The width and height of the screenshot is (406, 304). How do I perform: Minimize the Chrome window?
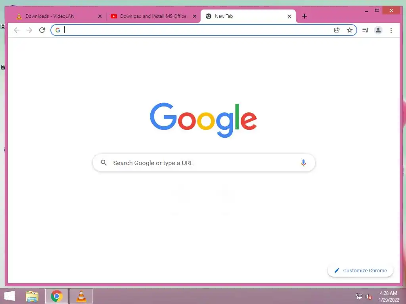pos(366,11)
